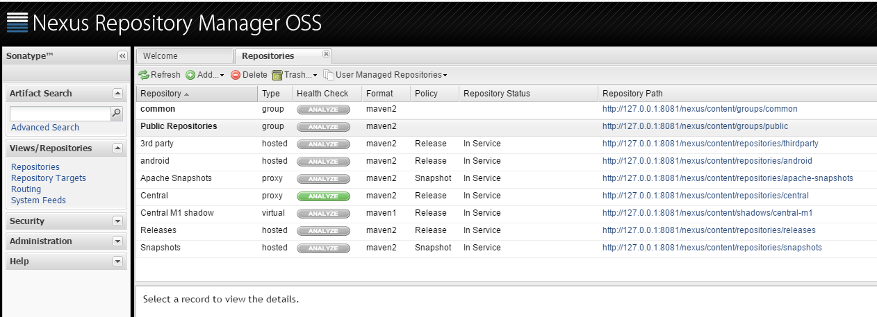877x317 pixels.
Task: Open the apache-snapshots path link
Action: (x=728, y=178)
